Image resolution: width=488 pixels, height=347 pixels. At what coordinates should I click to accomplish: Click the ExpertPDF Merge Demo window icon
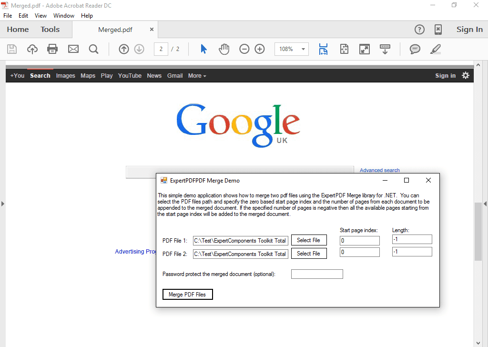[x=164, y=180]
